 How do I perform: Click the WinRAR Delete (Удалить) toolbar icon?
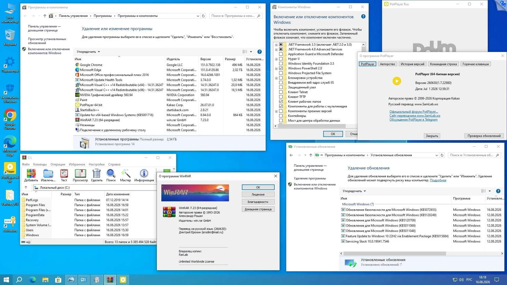point(97,175)
